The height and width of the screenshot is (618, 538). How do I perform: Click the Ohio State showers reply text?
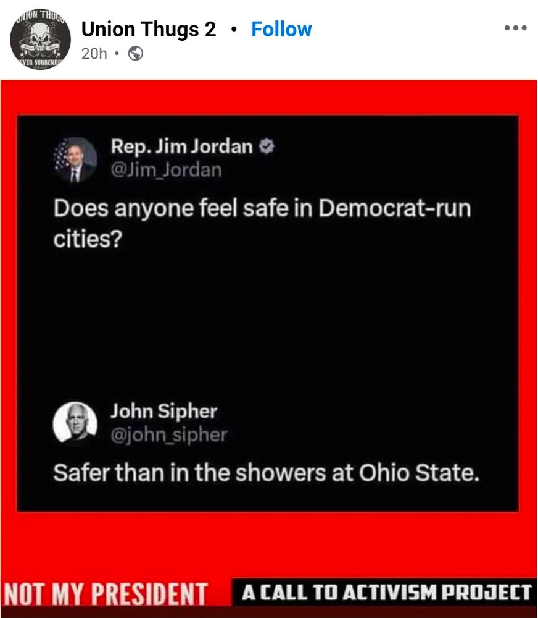point(267,473)
